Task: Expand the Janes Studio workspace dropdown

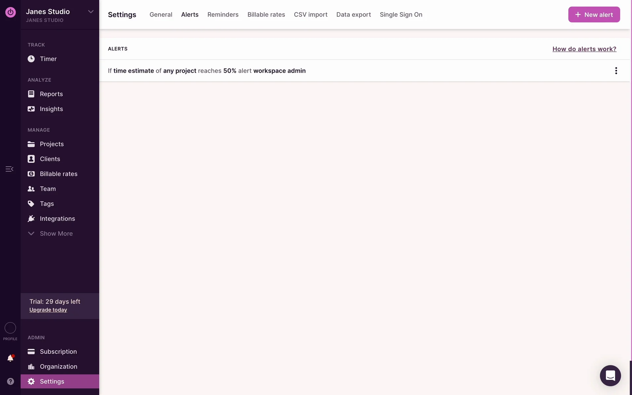Action: point(91,12)
